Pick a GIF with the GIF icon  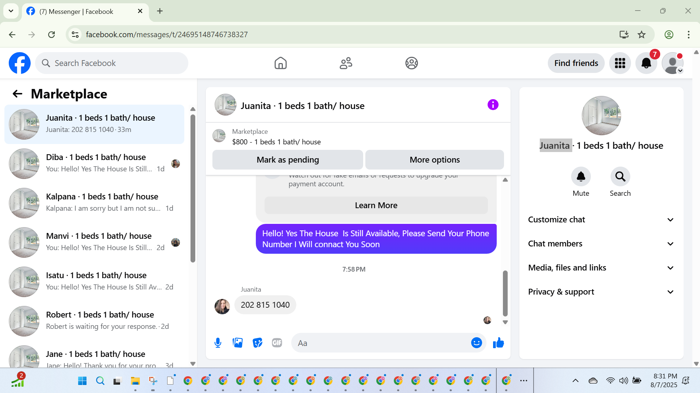click(277, 343)
